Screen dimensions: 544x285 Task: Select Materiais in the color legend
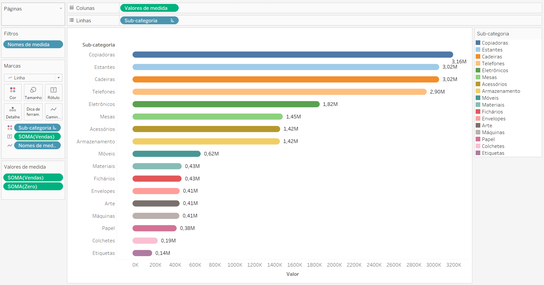click(493, 105)
